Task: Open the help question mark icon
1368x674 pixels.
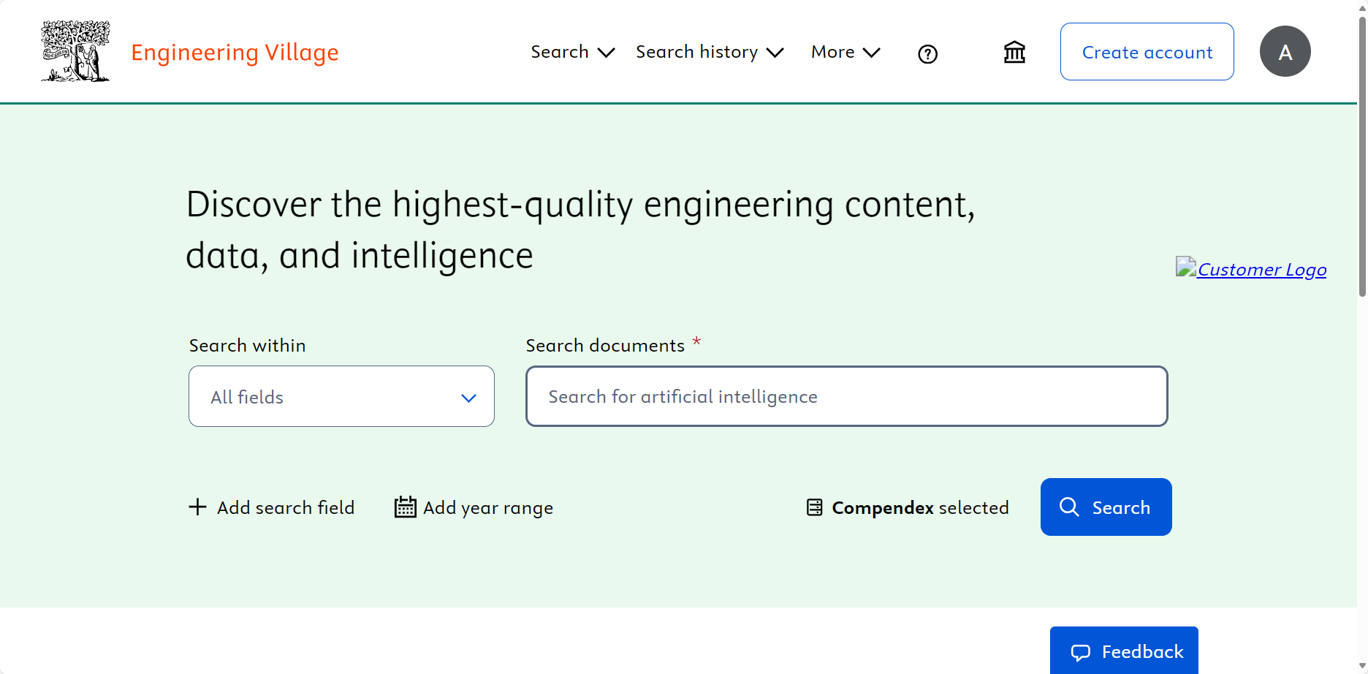Action: (x=927, y=54)
